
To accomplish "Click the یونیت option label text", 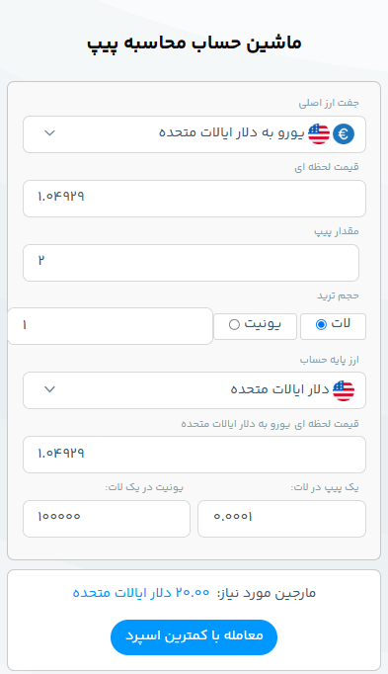I will pyautogui.click(x=263, y=324).
